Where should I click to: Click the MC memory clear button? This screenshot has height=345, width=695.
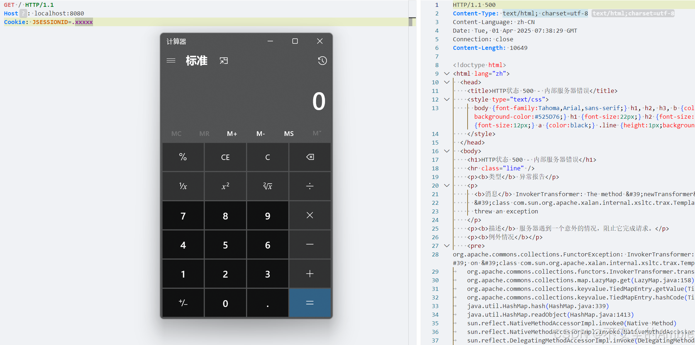(176, 134)
